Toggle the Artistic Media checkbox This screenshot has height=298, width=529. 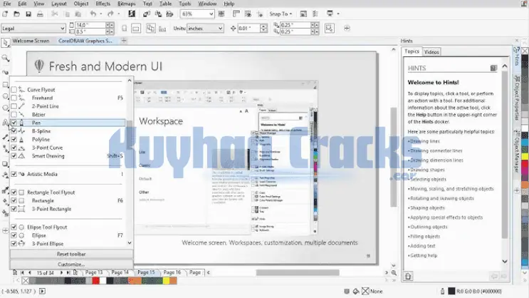click(x=14, y=173)
